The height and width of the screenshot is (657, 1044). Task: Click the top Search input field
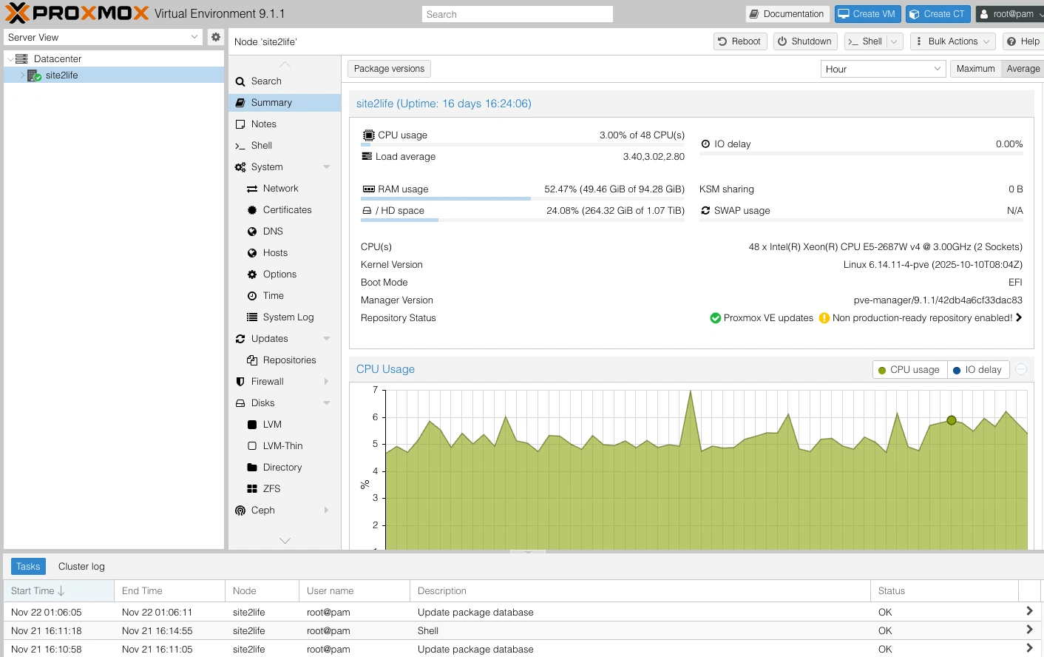click(x=517, y=14)
